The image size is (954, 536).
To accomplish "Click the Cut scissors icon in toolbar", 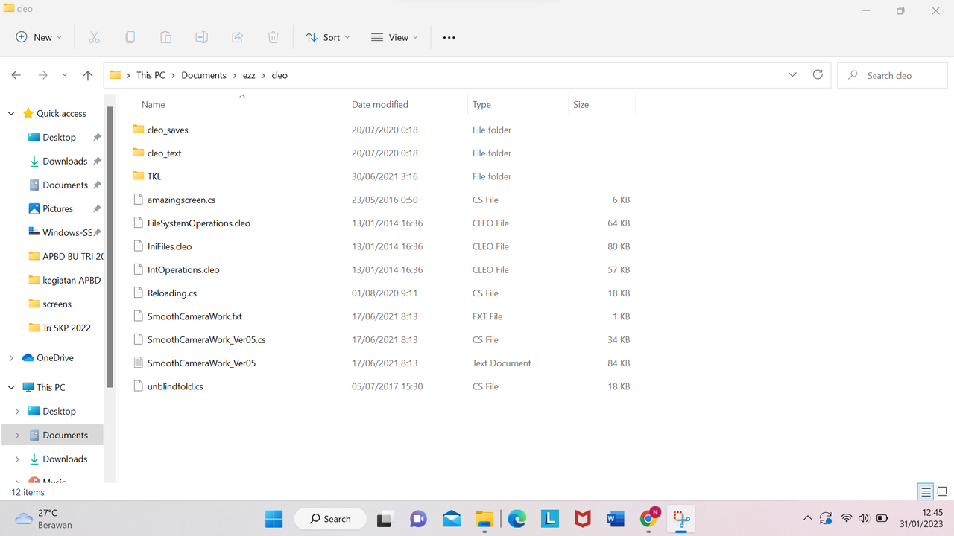I will click(x=94, y=37).
